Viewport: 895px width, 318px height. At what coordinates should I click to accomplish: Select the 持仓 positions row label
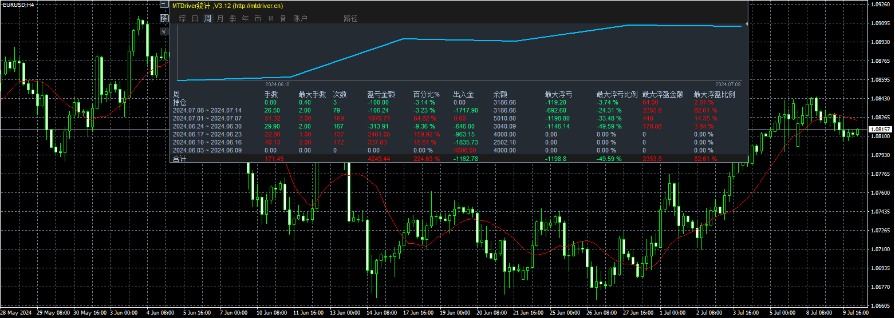click(179, 102)
